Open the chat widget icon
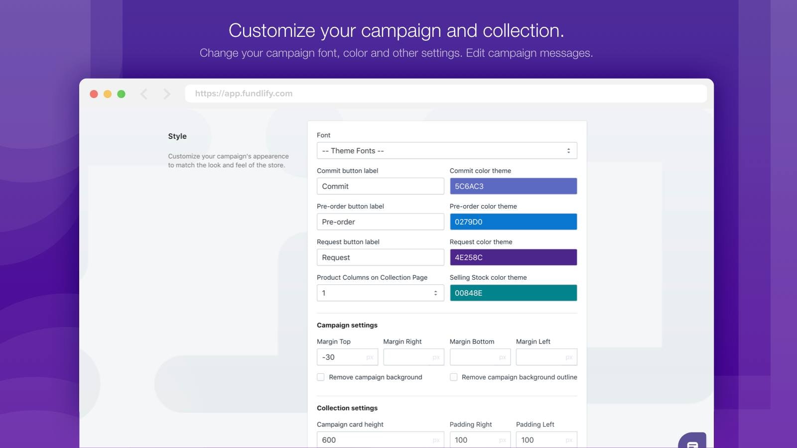The width and height of the screenshot is (797, 448). [692, 441]
